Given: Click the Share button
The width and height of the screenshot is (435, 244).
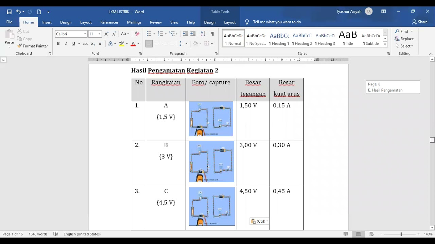Looking at the screenshot, I should click(420, 22).
